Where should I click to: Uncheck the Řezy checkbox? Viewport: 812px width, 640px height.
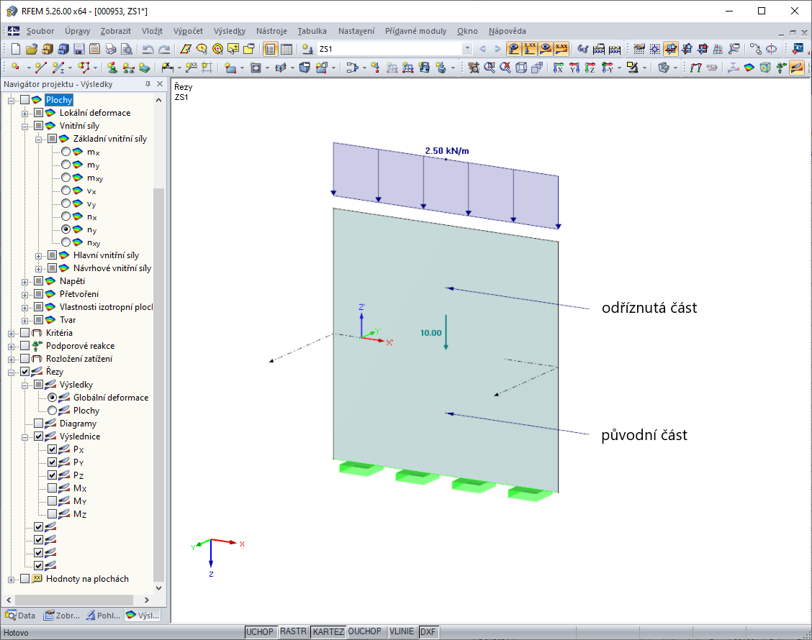point(25,372)
